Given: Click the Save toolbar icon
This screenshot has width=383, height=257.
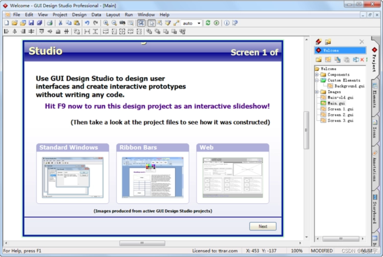Looking at the screenshot, I should [x=31, y=23].
